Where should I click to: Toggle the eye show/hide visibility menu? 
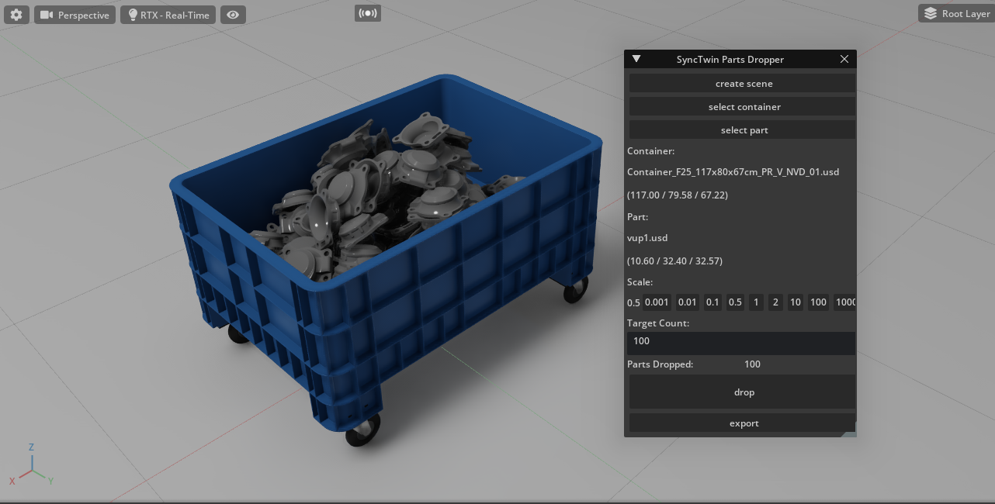point(233,15)
